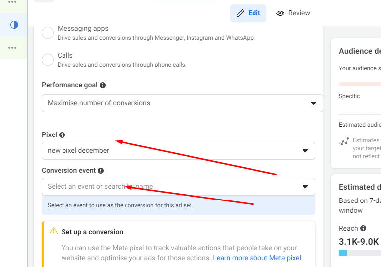This screenshot has height=267, width=381.
Task: Click the estimates trend graph icon
Action: 344,142
